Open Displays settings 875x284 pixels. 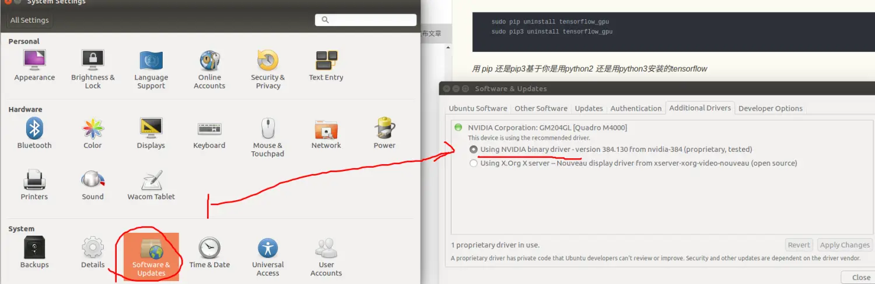(151, 134)
